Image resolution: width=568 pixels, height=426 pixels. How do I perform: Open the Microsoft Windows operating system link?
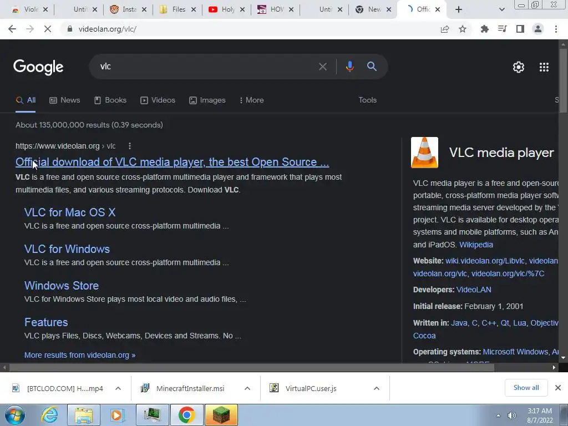[515, 352]
